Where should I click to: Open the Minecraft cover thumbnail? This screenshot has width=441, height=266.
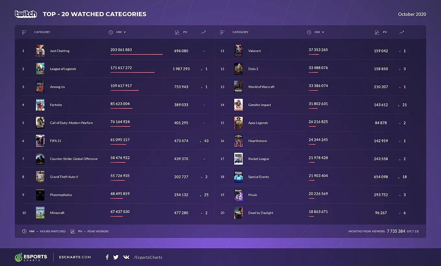40,213
